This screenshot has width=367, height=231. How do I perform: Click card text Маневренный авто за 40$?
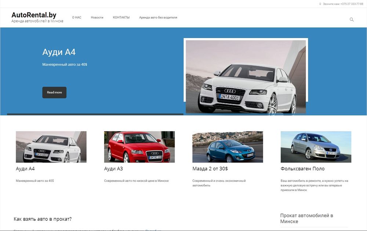[35, 181]
